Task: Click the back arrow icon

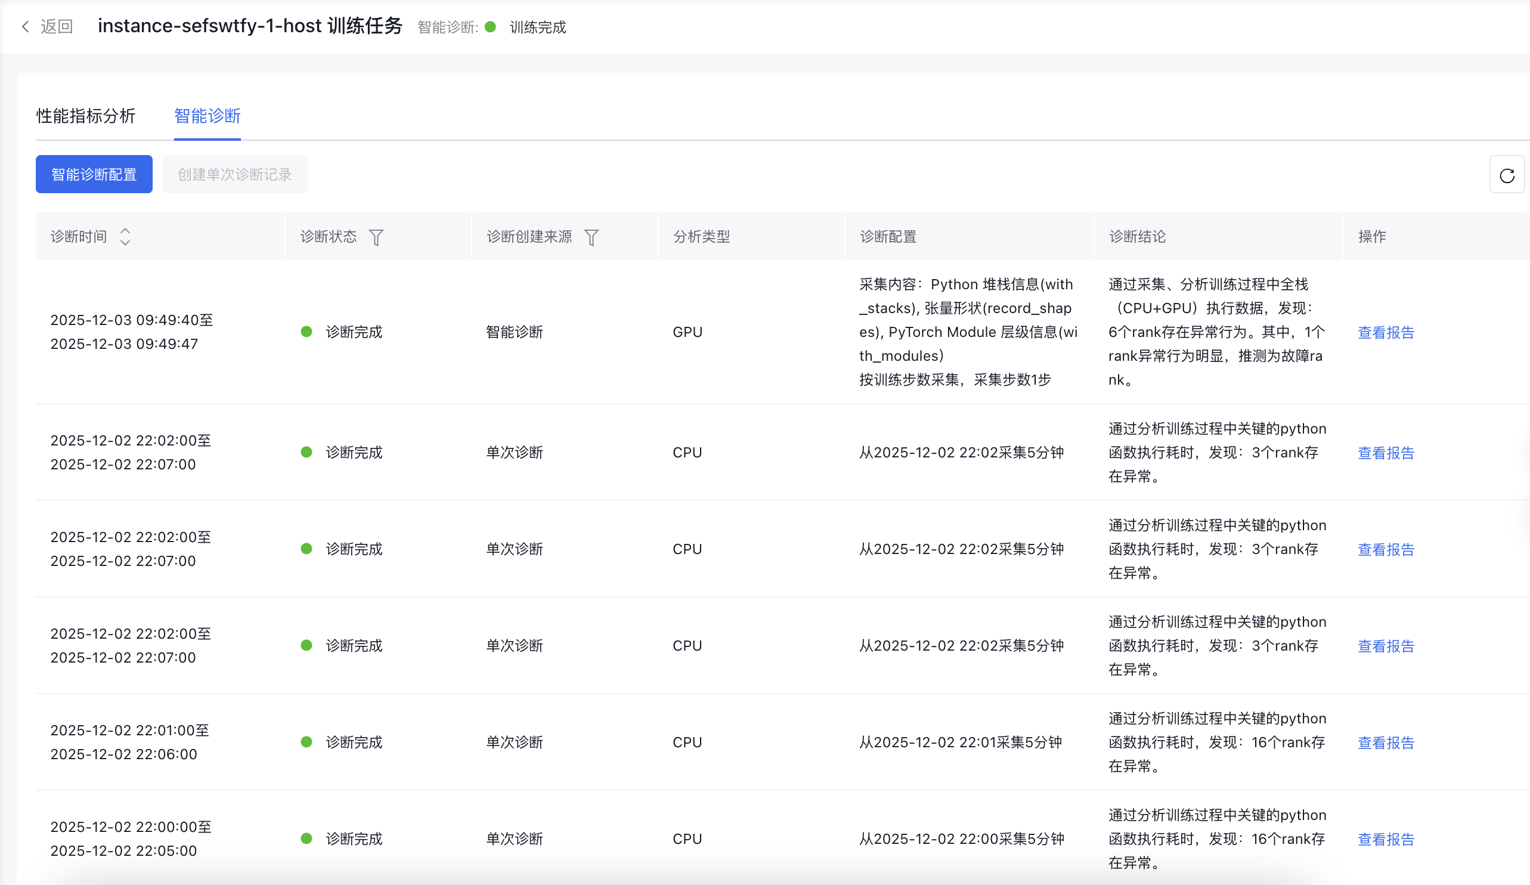Action: (x=25, y=27)
